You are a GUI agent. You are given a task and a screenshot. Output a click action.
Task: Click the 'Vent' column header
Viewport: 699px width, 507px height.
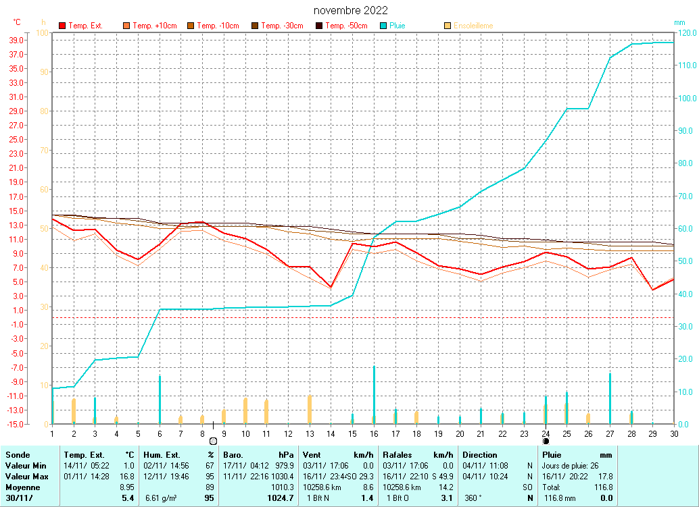(x=313, y=455)
